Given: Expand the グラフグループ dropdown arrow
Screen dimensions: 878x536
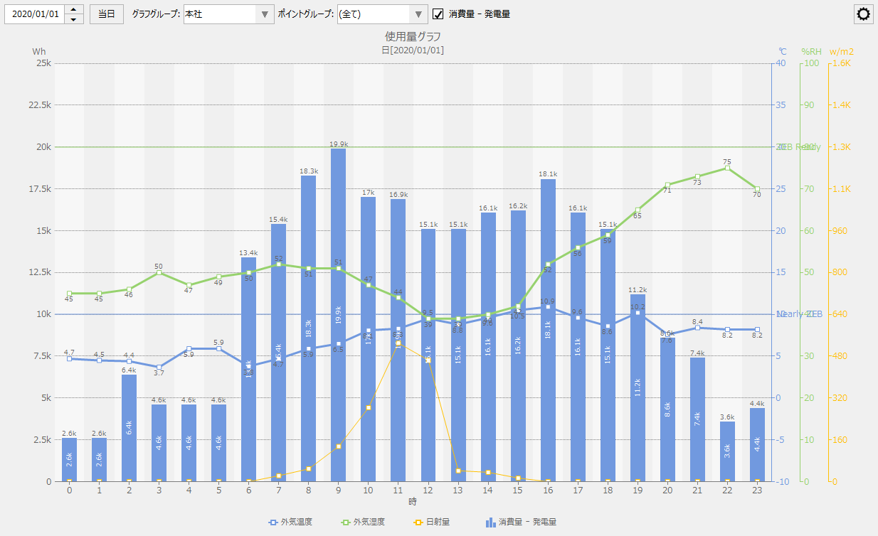Looking at the screenshot, I should (265, 14).
